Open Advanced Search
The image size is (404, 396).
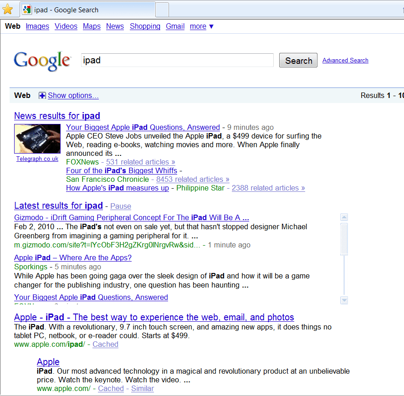click(345, 60)
